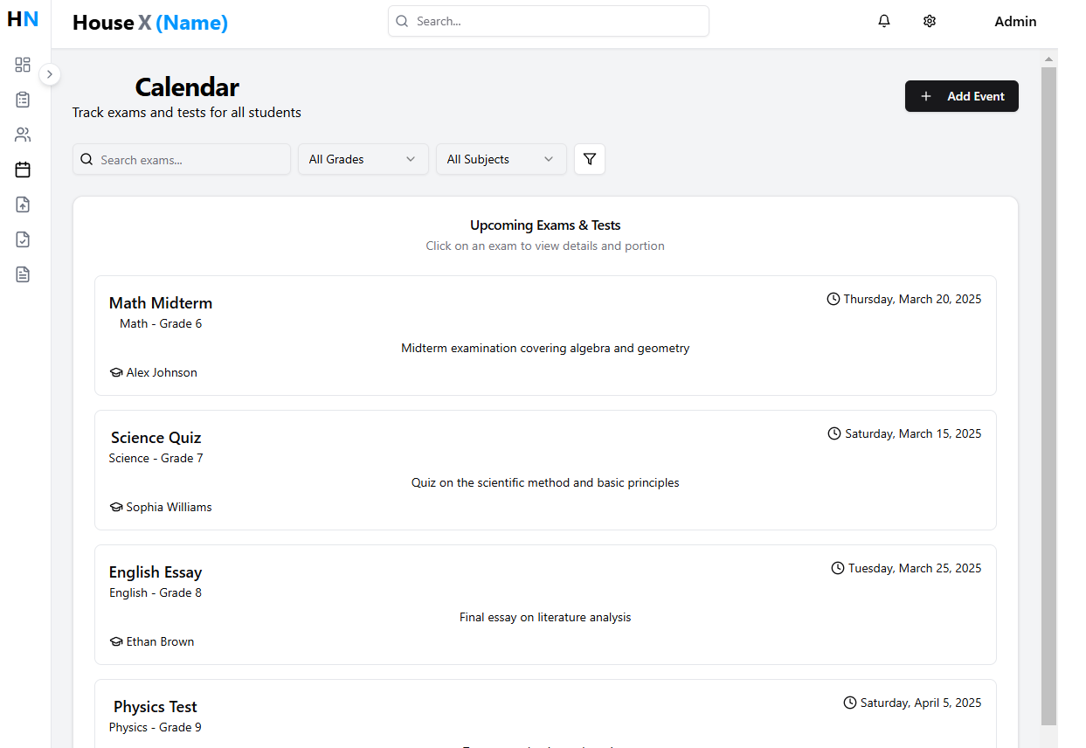Open the students people icon in sidebar

tap(23, 135)
